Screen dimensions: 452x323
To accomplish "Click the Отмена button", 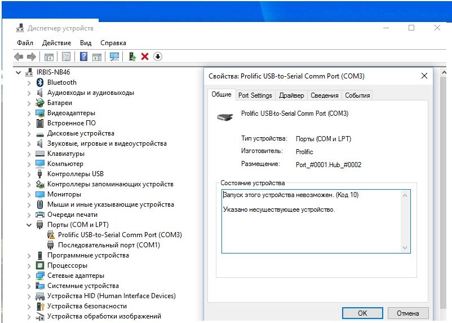I will point(408,313).
